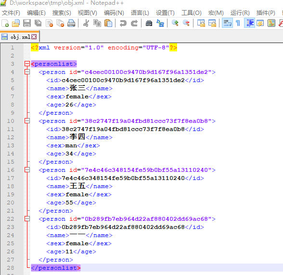Click the Paste clipboard icon

pos(108,23)
